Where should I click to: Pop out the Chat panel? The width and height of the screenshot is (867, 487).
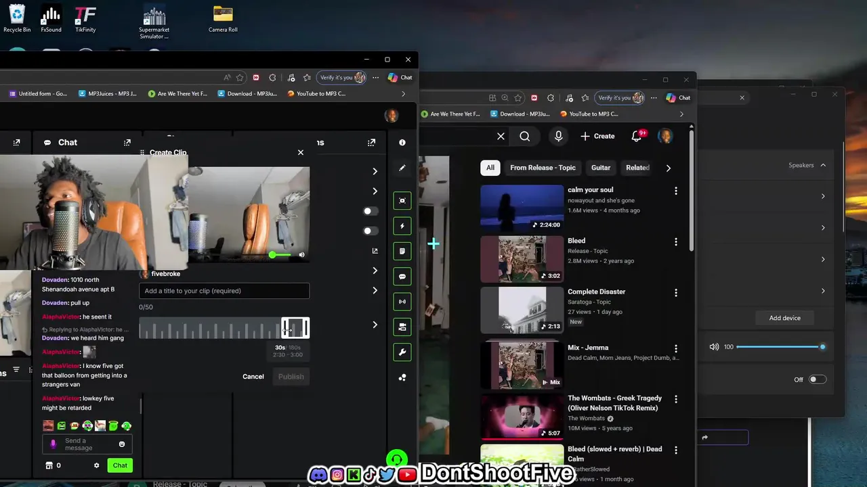tap(127, 143)
